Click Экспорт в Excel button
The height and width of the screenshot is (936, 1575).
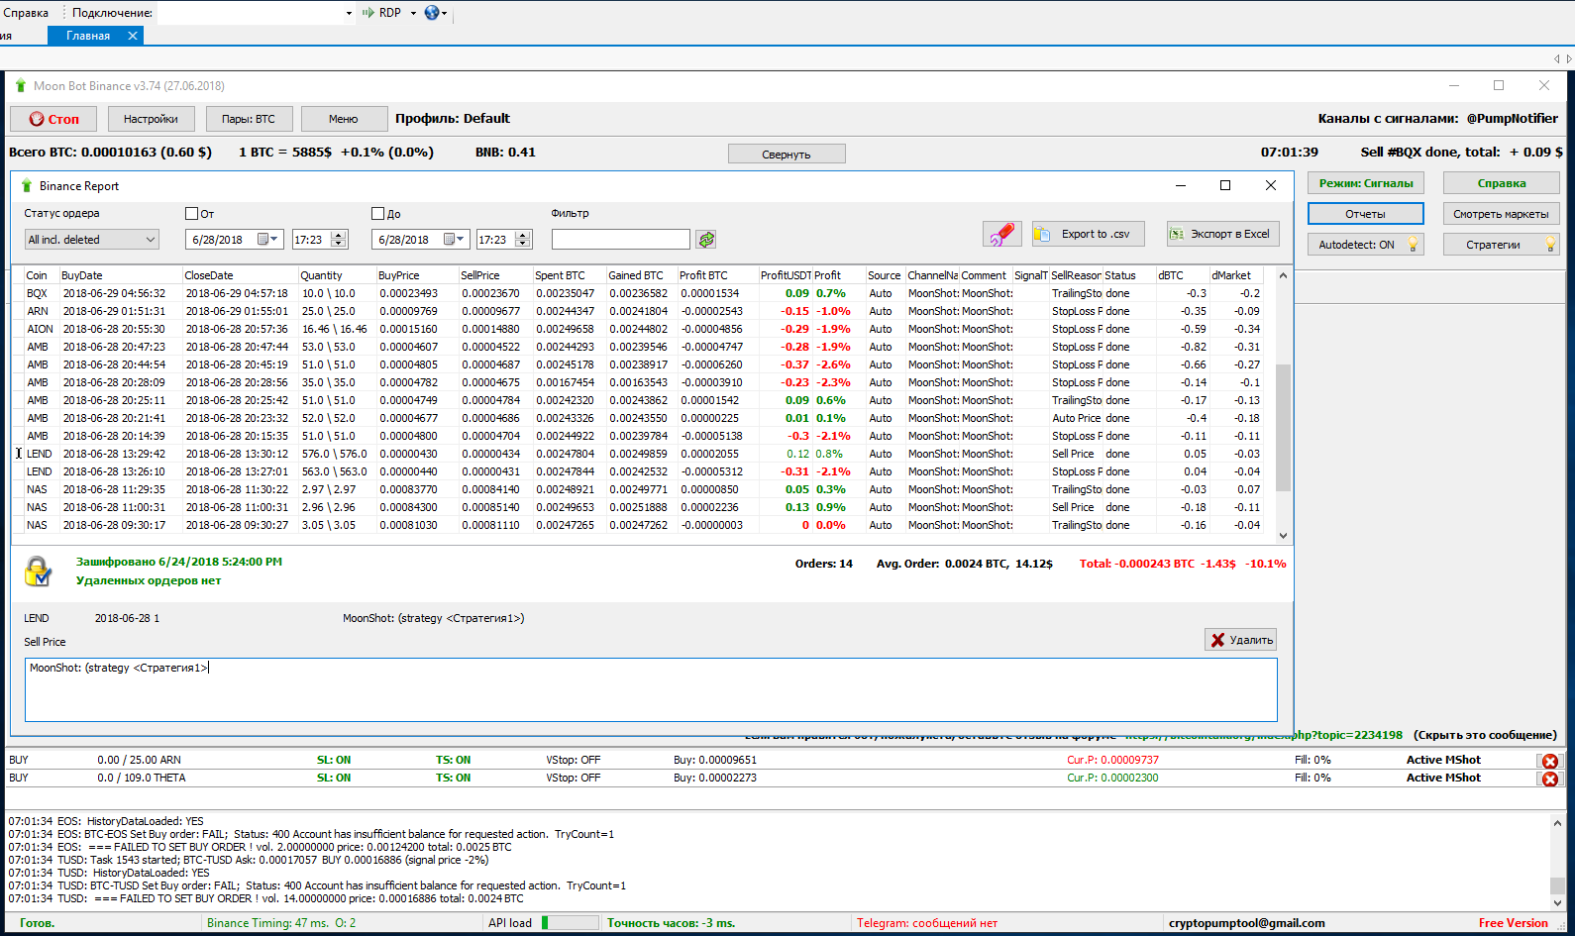[x=1222, y=234]
